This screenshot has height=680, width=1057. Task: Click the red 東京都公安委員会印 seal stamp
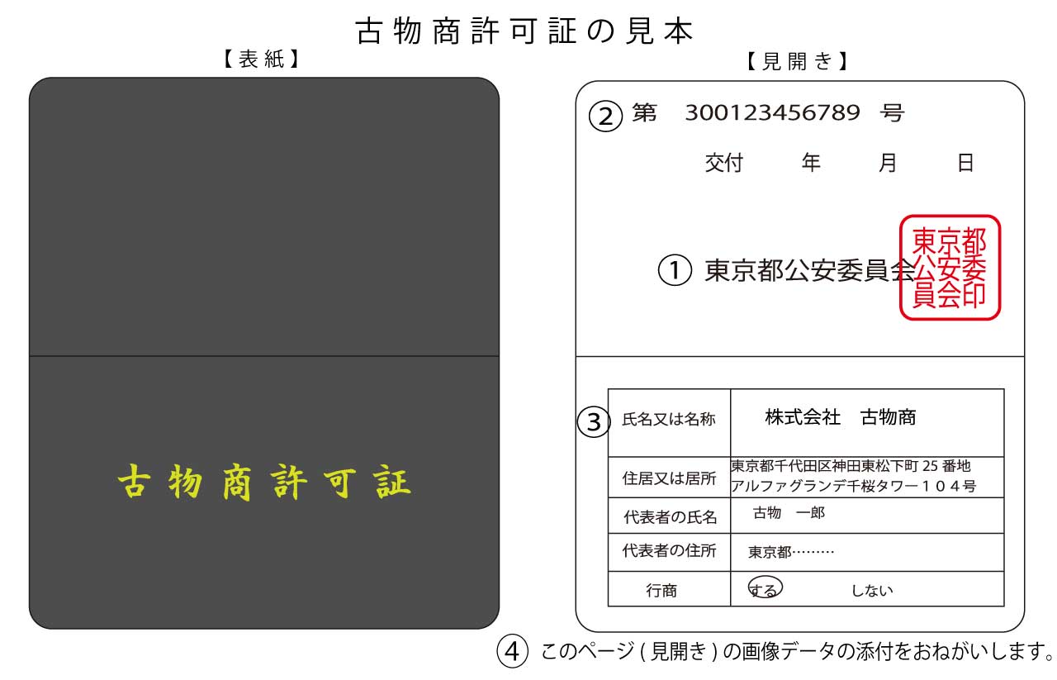click(950, 268)
